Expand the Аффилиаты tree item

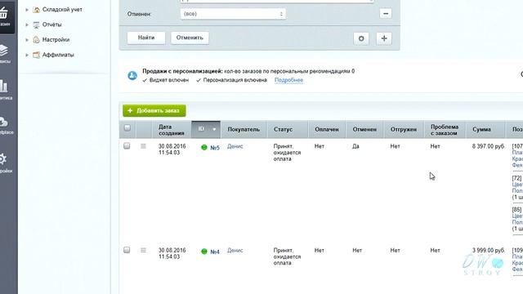click(x=27, y=55)
